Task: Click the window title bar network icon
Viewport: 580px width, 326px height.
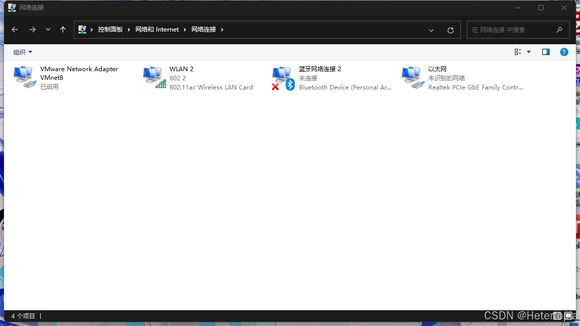Action: [x=12, y=8]
